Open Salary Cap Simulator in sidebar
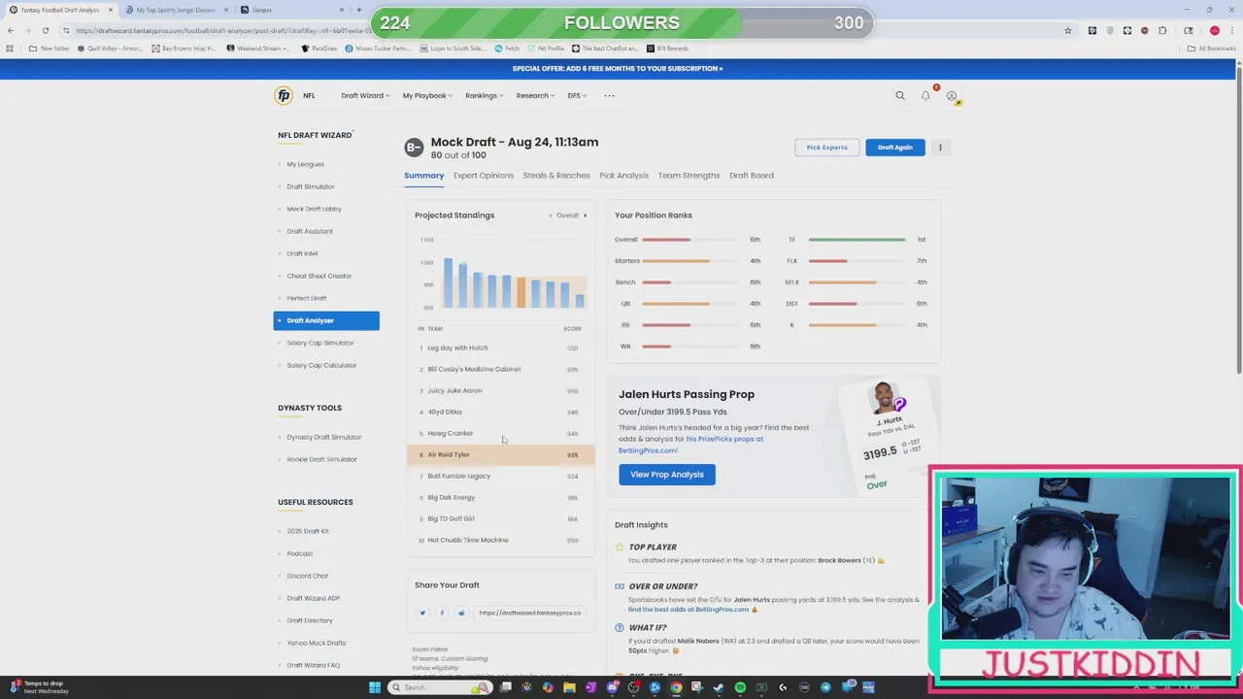1243x699 pixels. click(x=320, y=343)
